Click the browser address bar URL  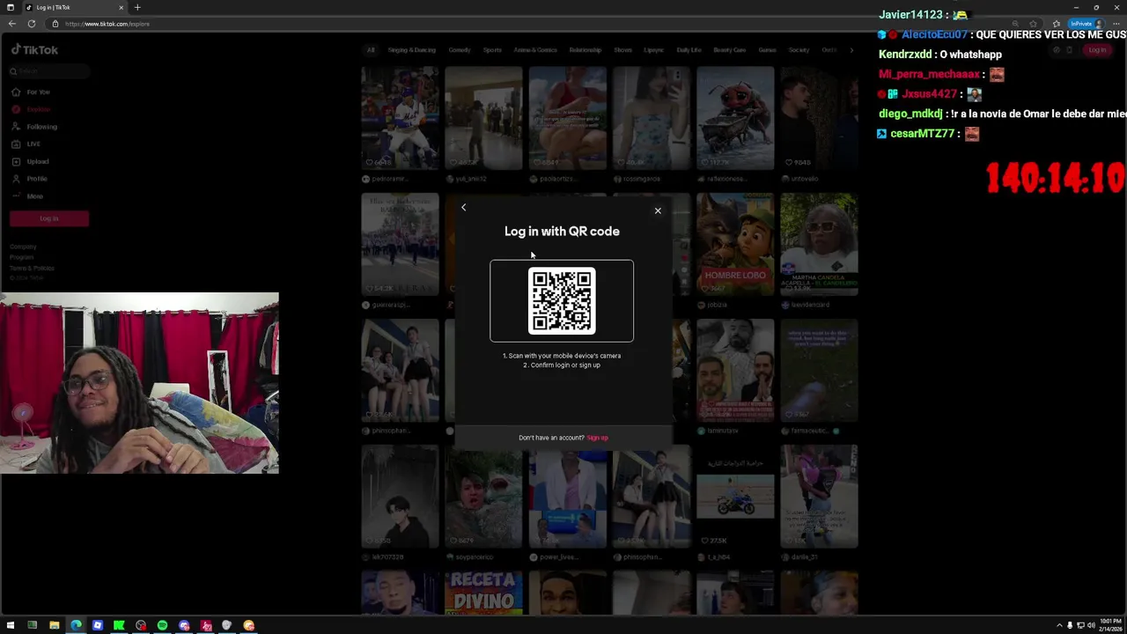click(107, 24)
